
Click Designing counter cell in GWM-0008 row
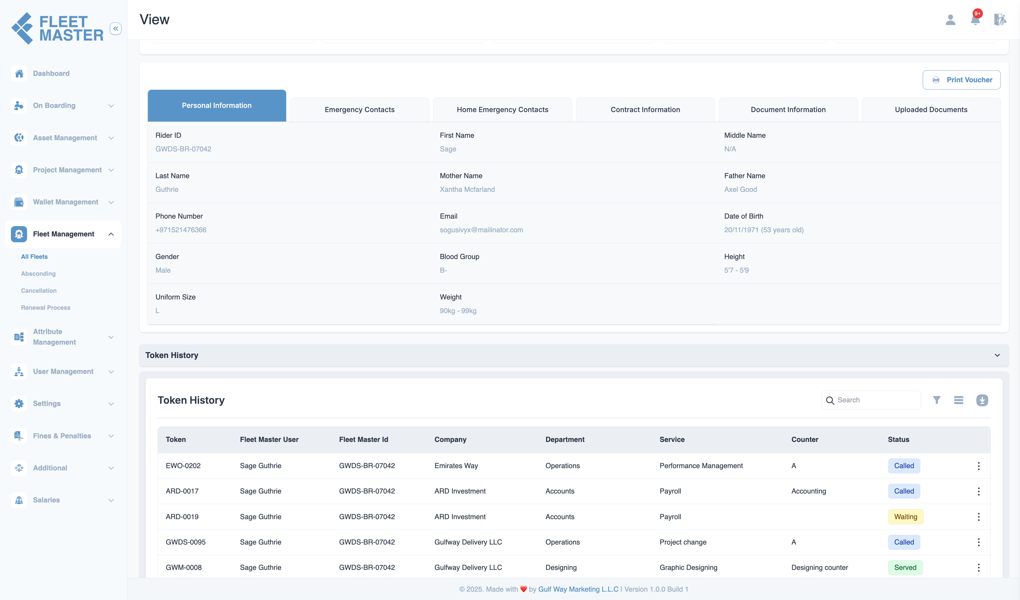click(x=819, y=568)
